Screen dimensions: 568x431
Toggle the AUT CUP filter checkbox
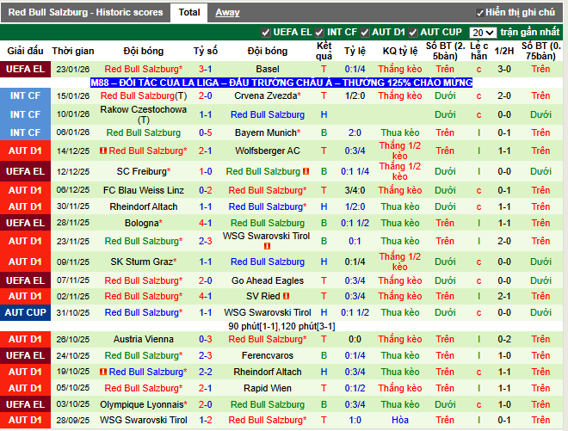[x=413, y=33]
